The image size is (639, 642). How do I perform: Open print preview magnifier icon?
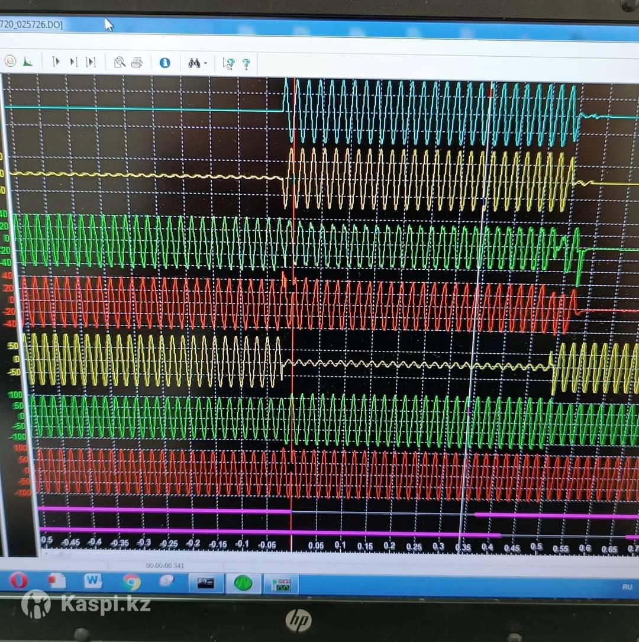click(120, 62)
